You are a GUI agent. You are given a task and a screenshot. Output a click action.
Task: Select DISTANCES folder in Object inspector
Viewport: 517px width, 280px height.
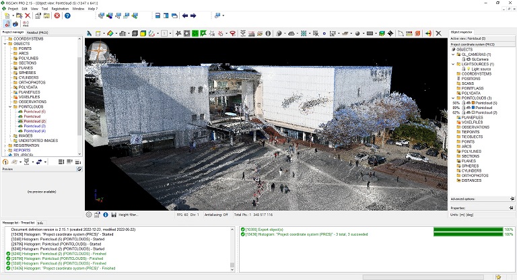coord(471,180)
